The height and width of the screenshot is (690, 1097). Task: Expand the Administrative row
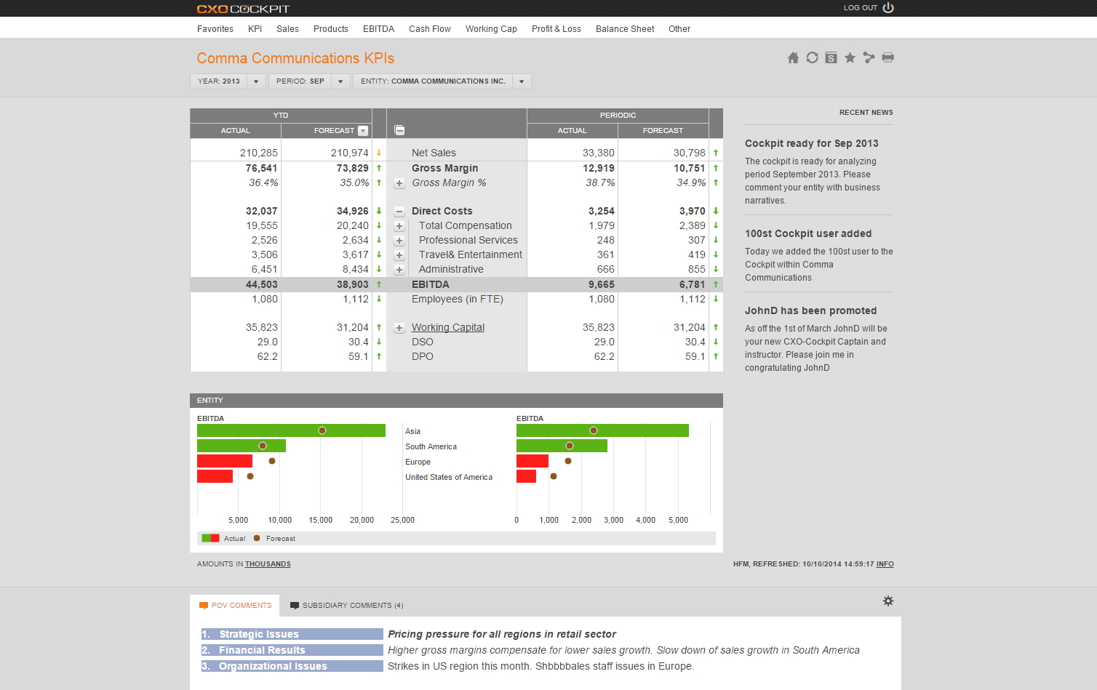pos(399,270)
